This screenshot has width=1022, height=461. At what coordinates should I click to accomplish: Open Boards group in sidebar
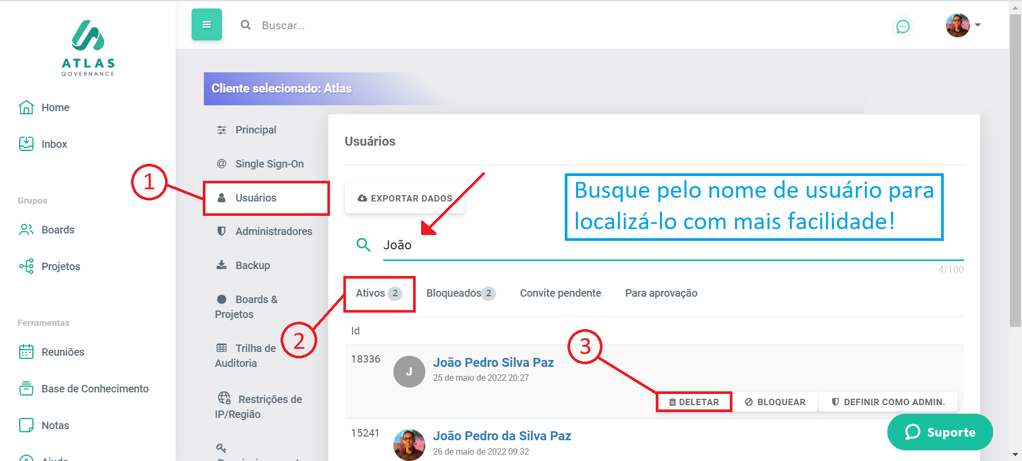point(57,230)
